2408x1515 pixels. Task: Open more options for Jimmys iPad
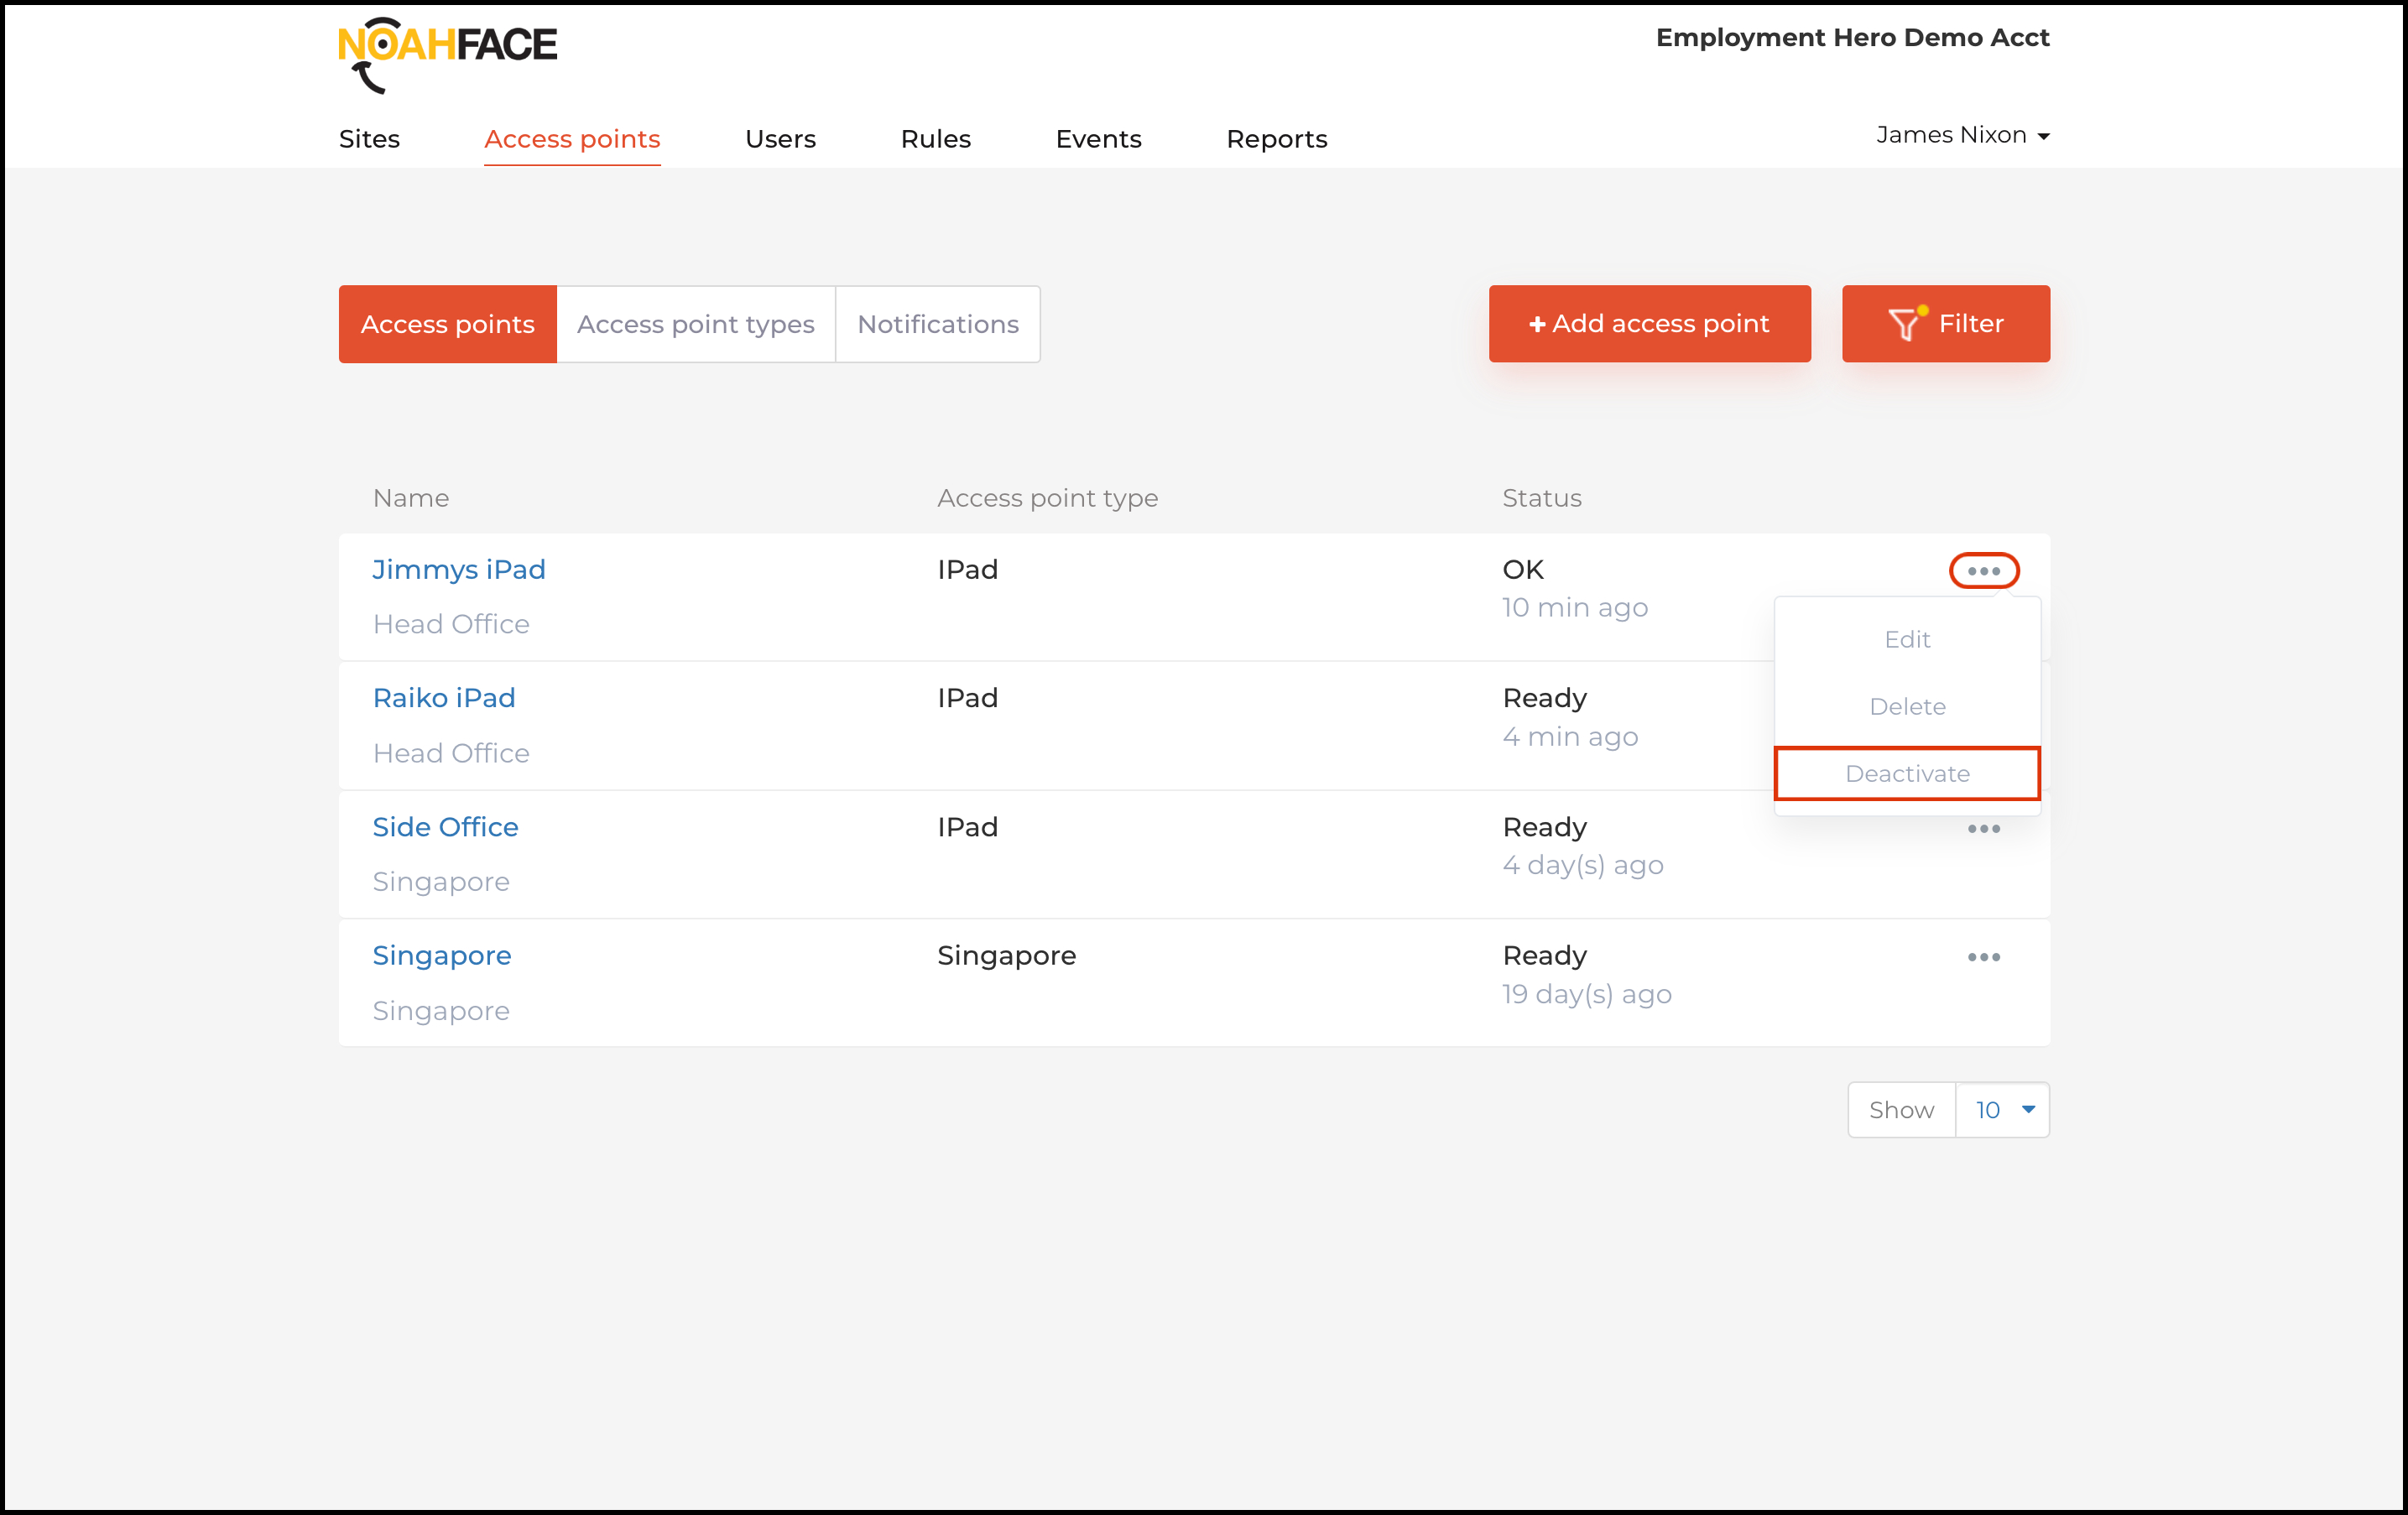1983,571
